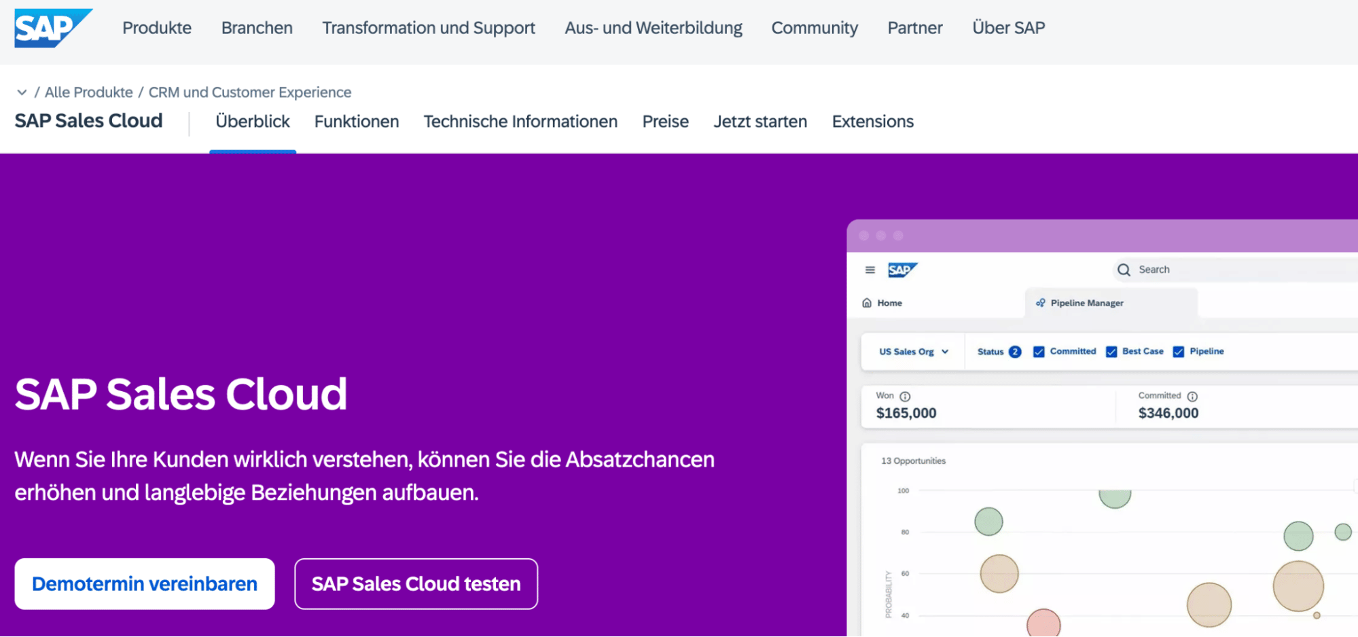
Task: Open the US Sales Org dropdown
Action: 912,352
